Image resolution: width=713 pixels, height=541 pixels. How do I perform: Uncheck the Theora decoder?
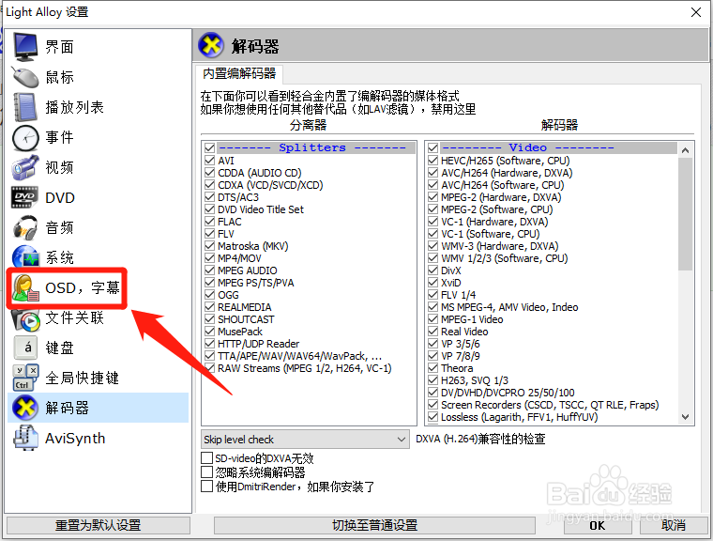pyautogui.click(x=432, y=368)
